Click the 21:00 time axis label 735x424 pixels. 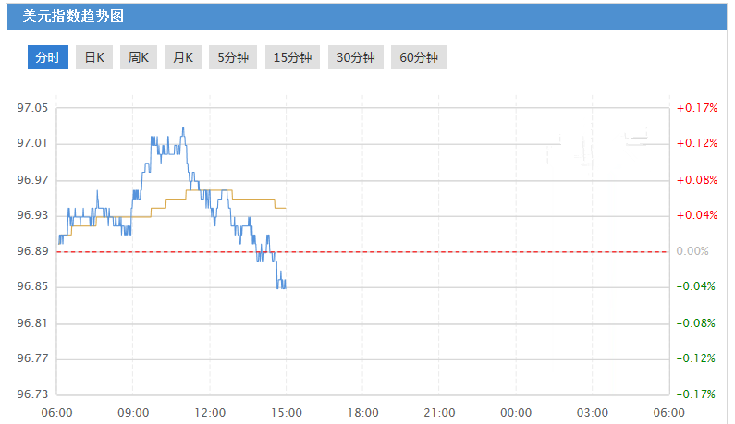point(439,412)
